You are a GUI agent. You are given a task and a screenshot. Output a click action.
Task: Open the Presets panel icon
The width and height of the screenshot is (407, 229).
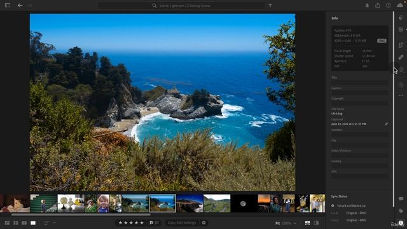click(401, 18)
